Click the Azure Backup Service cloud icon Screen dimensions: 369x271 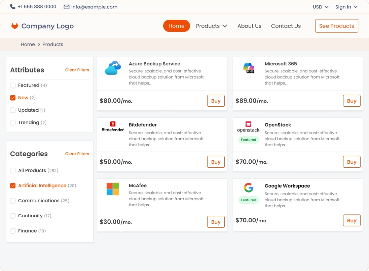[x=113, y=68]
